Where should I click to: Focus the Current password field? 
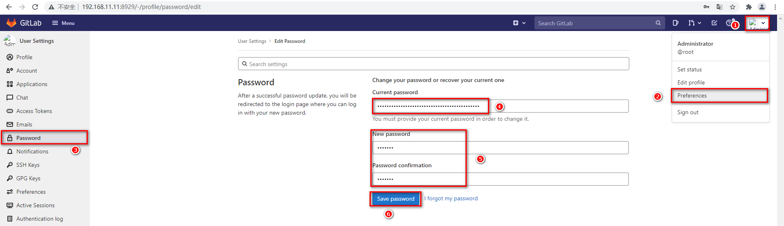point(500,106)
